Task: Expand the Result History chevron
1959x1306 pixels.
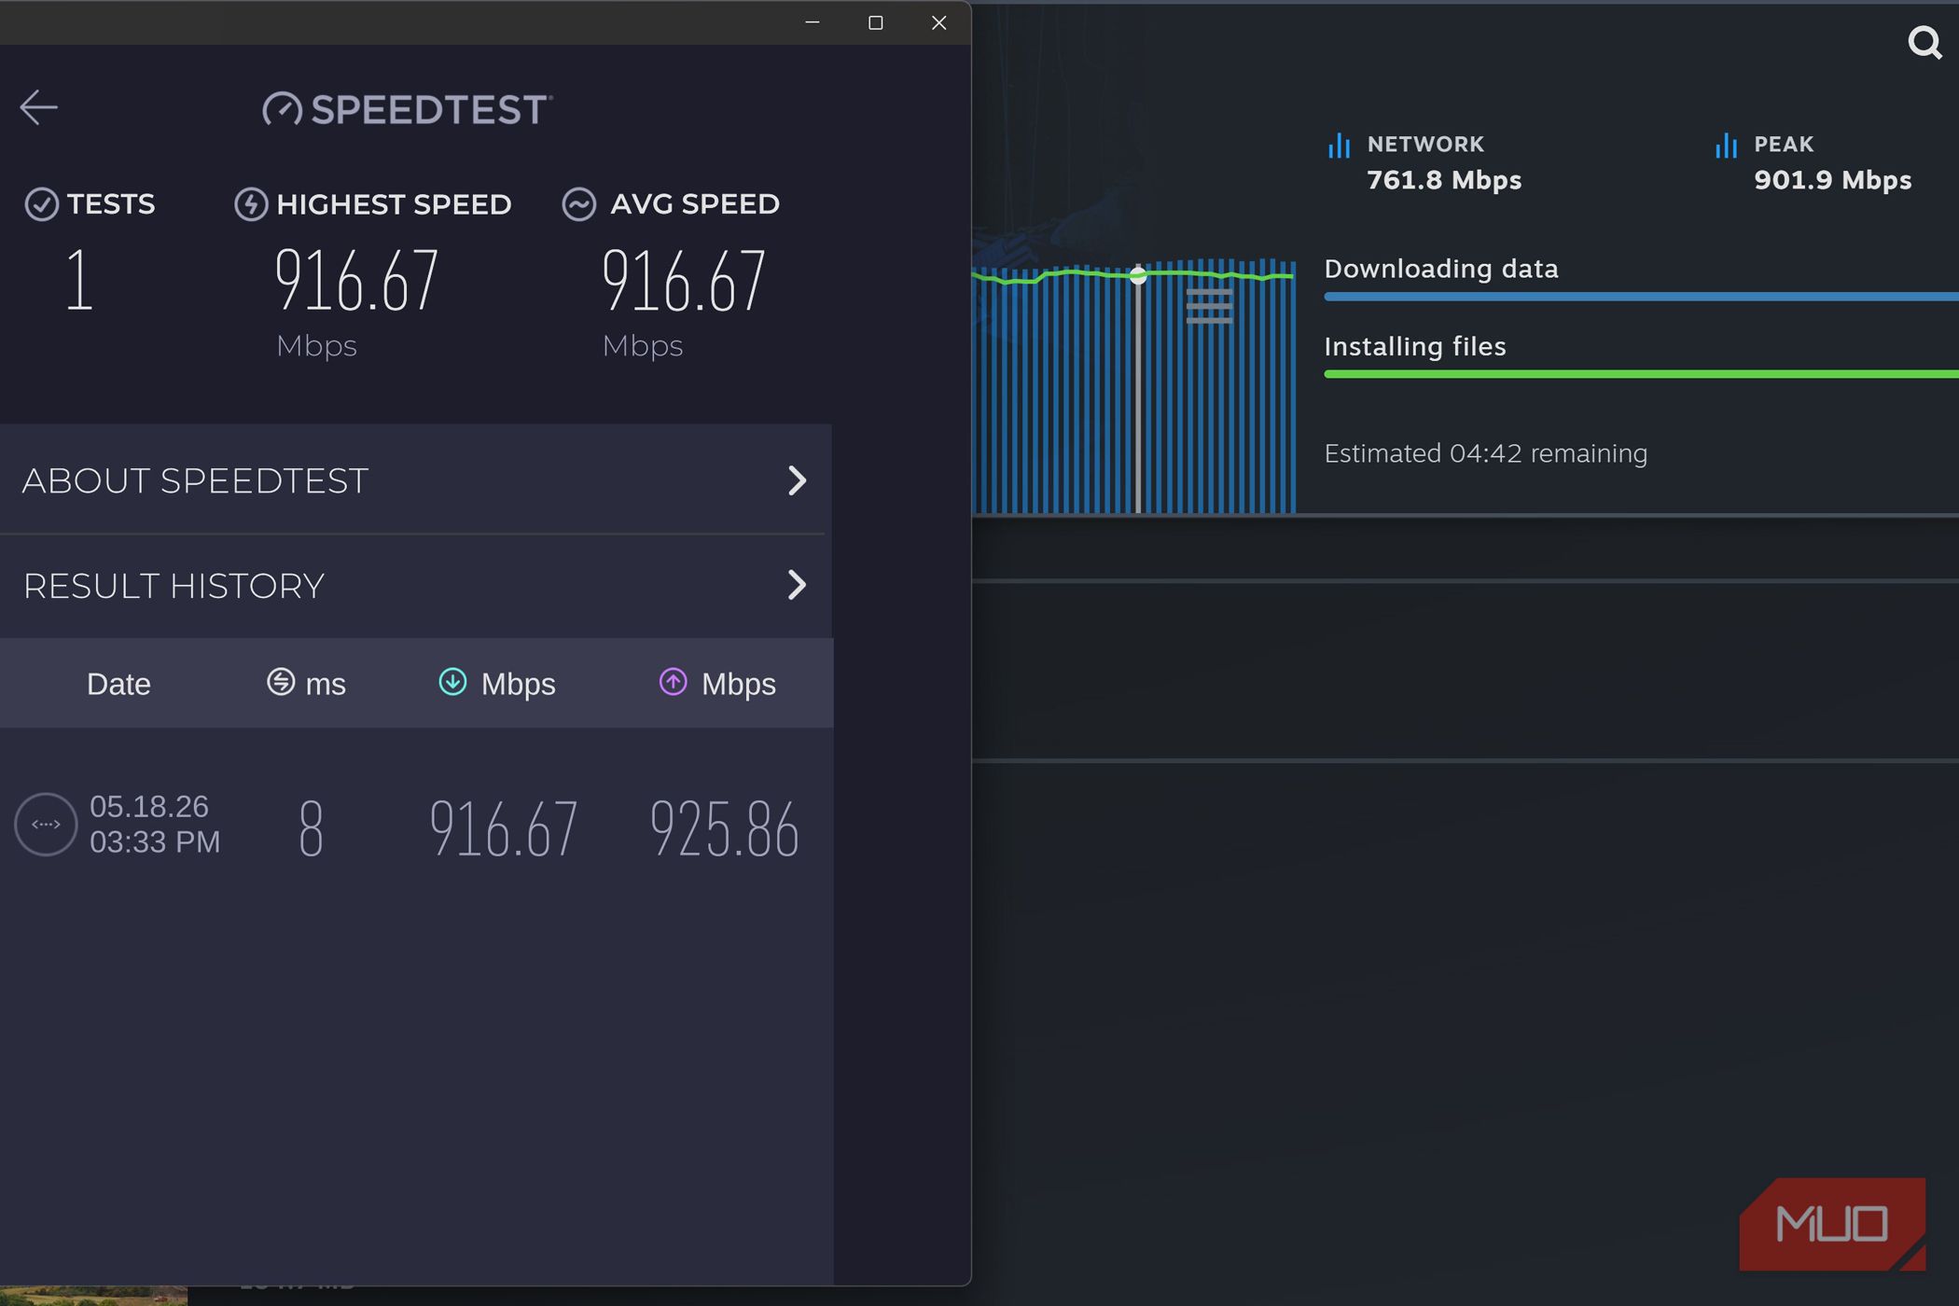Action: 797,585
